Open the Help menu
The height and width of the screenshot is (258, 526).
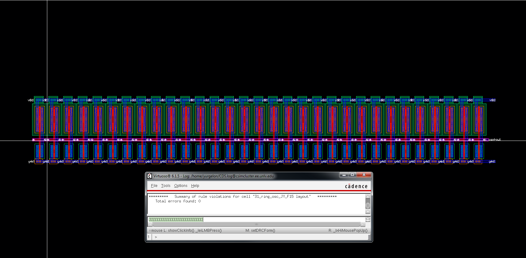pyautogui.click(x=195, y=186)
